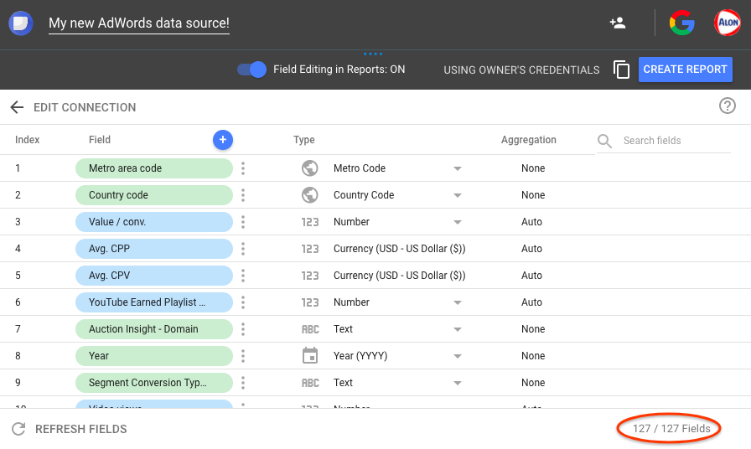Expand the Year (YYYY) type dropdown
Screen dimensions: 751x449
[x=458, y=356]
